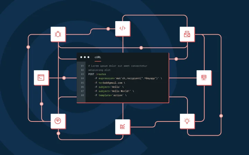This screenshot has height=155, width=249.
Task: Select the code brackets icon tile
Action: [x=123, y=29]
